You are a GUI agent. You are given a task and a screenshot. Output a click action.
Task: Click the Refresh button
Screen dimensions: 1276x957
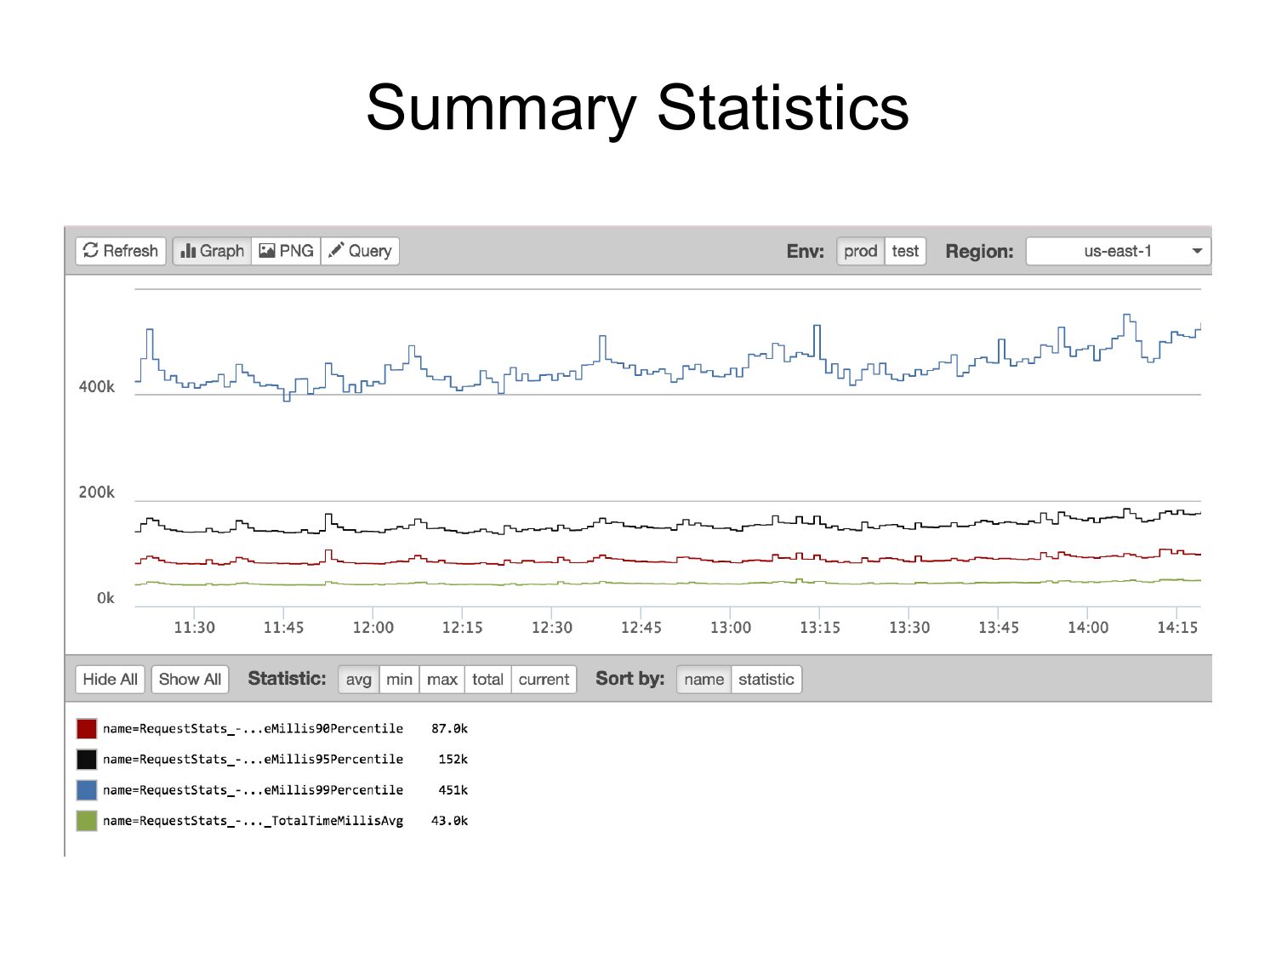tap(121, 251)
